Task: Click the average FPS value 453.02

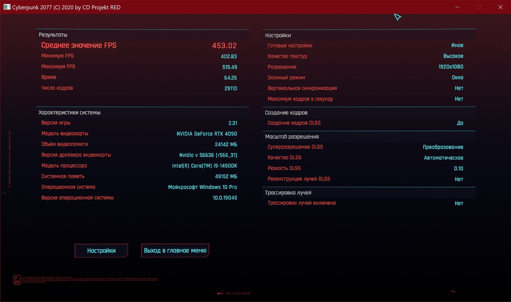Action: coord(224,46)
